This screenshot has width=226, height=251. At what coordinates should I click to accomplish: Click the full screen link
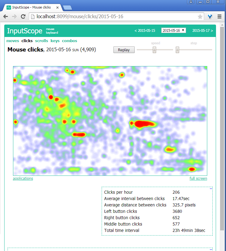pos(198,179)
